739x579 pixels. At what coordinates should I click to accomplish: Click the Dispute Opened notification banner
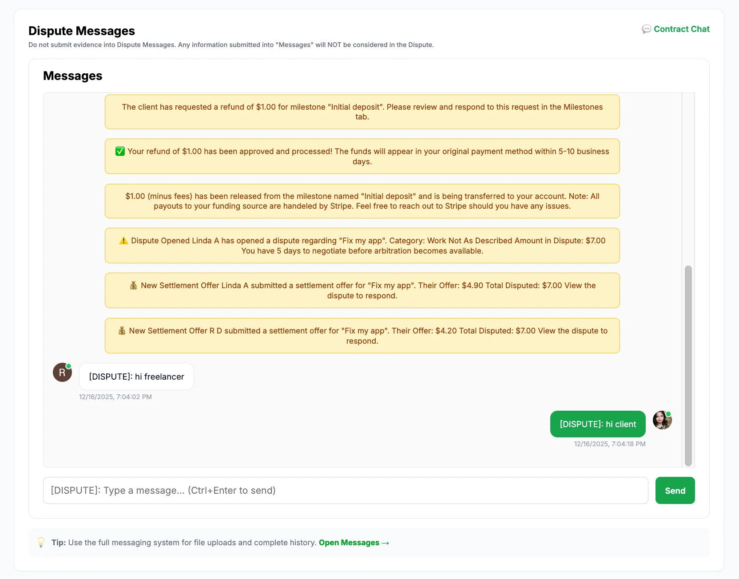pos(362,246)
